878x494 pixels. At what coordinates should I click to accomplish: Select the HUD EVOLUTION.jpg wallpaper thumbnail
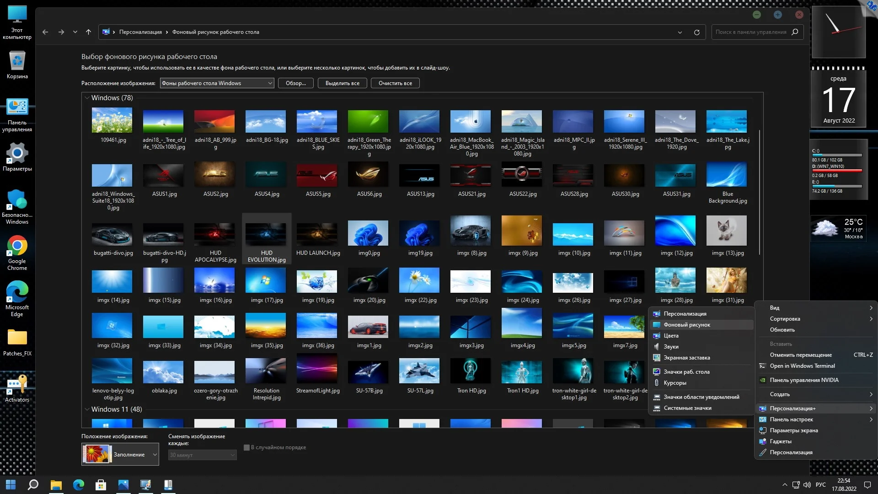point(266,234)
